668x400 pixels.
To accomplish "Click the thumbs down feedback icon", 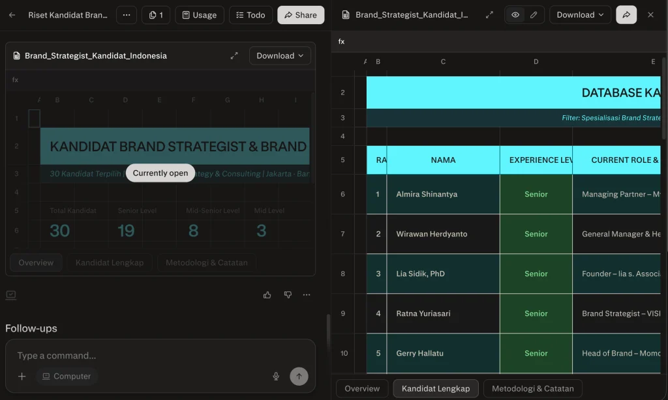I will tap(288, 295).
